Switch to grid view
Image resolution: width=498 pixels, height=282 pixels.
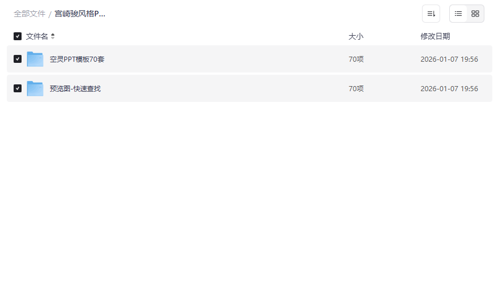click(475, 14)
